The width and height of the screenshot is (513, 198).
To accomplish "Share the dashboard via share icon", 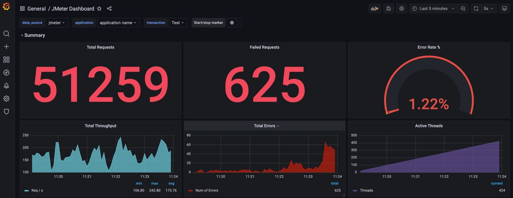I will [x=109, y=8].
